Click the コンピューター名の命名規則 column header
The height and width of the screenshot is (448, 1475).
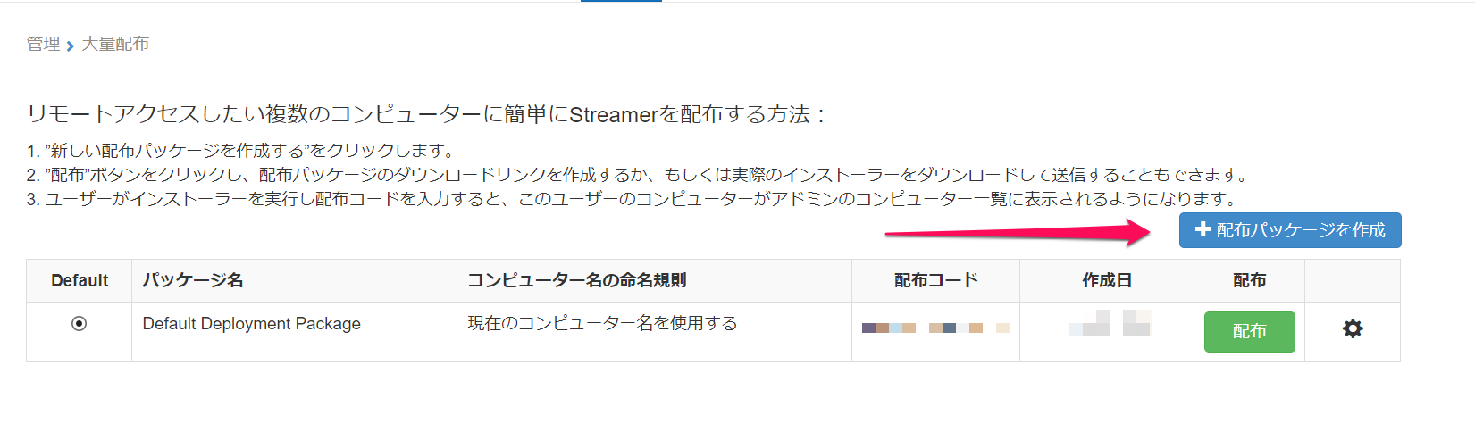577,280
